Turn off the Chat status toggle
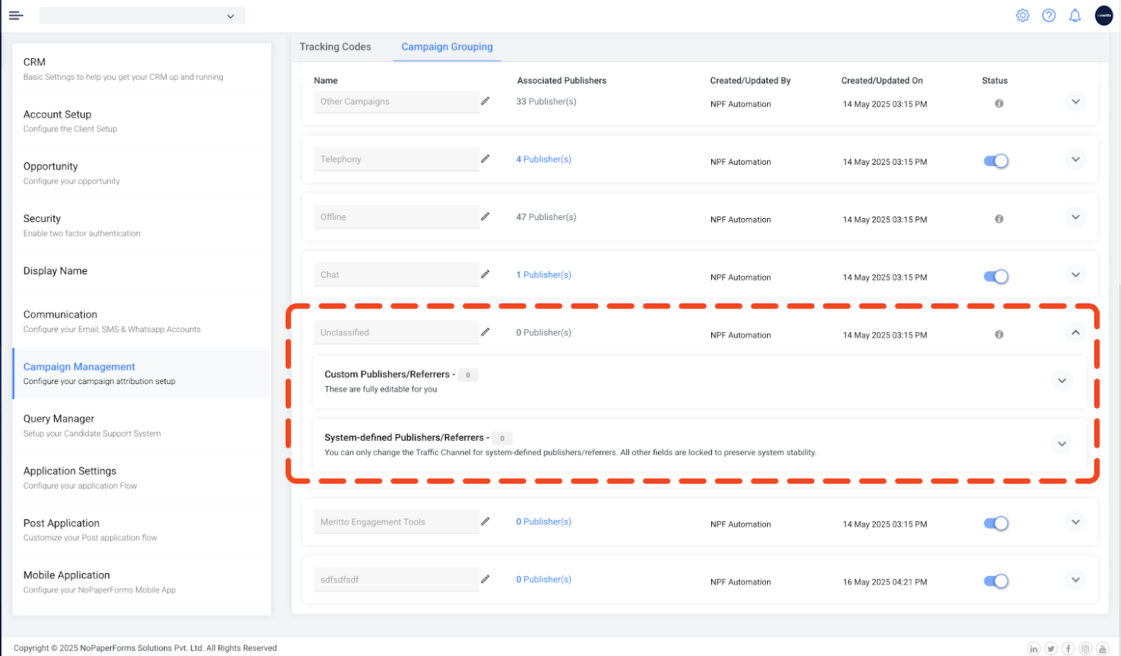 pos(996,277)
